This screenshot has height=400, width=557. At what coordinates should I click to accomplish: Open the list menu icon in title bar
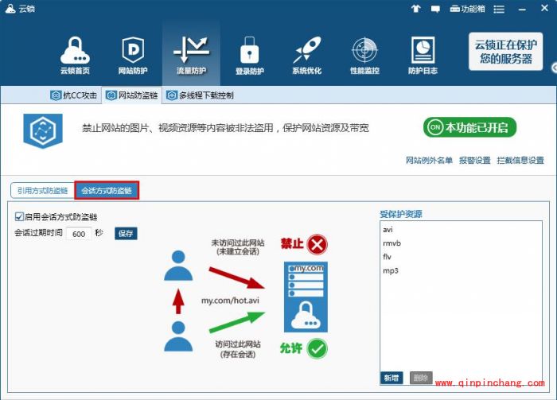pyautogui.click(x=499, y=10)
